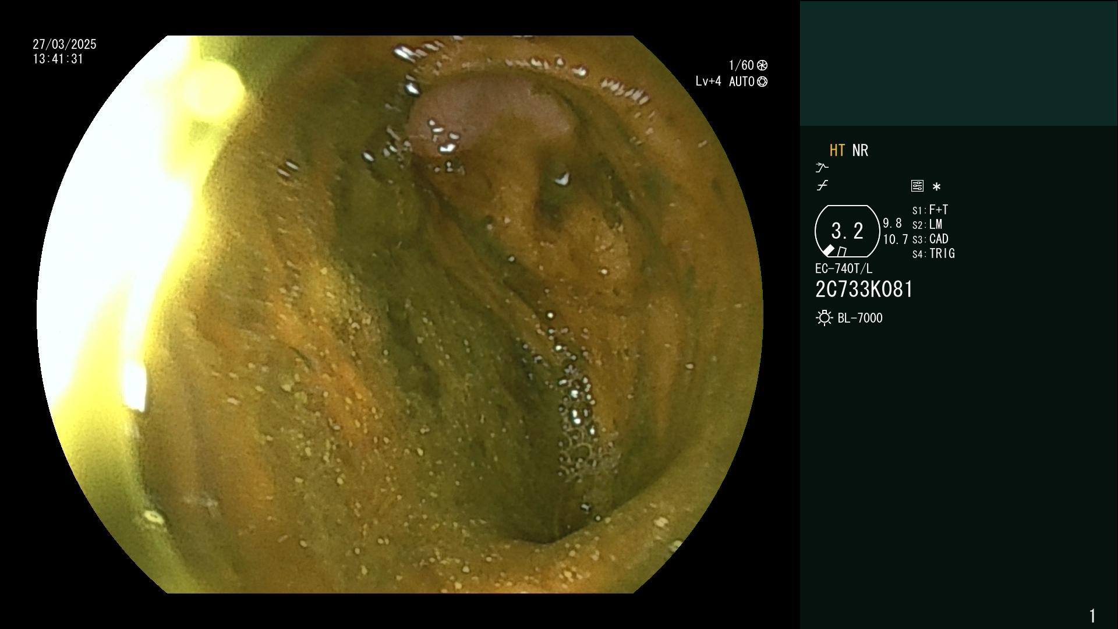Click the endoscopic live image view
This screenshot has width=1118, height=629.
tap(400, 314)
